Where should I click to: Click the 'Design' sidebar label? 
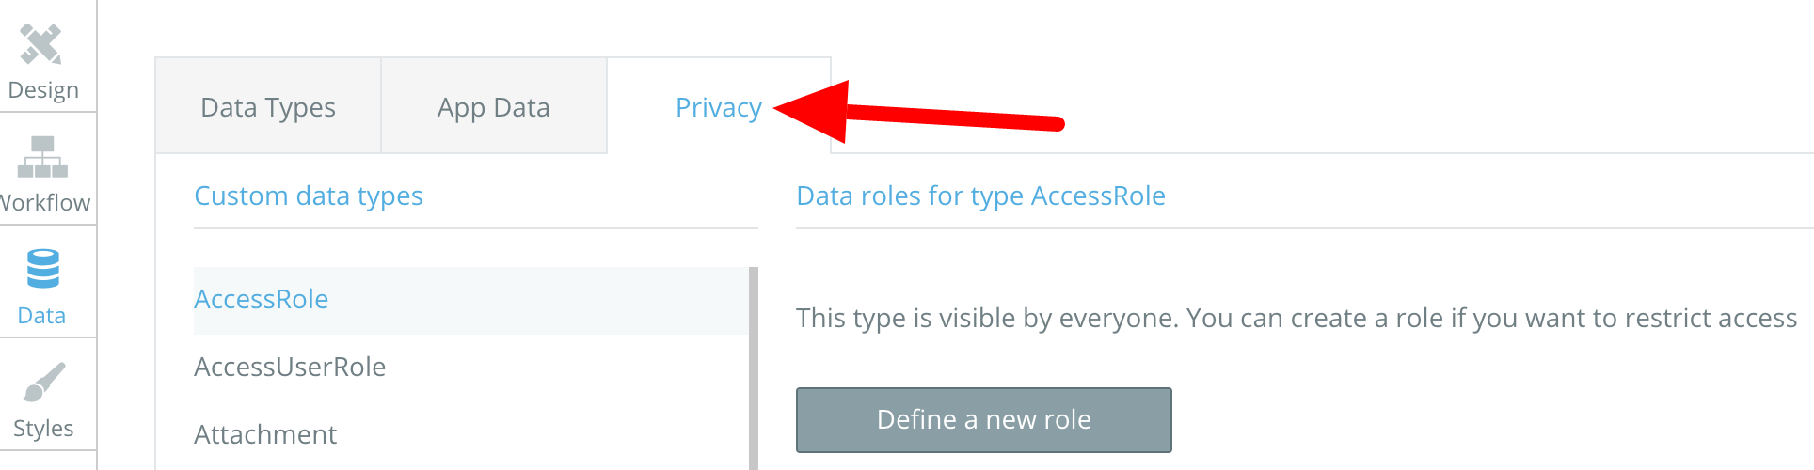pos(43,90)
